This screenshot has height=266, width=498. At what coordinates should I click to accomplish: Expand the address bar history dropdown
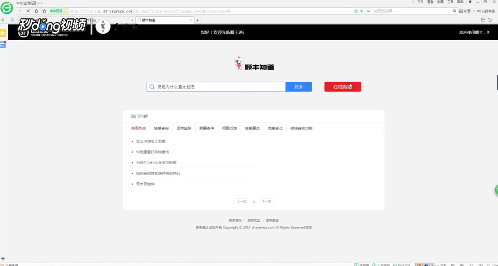click(x=368, y=11)
